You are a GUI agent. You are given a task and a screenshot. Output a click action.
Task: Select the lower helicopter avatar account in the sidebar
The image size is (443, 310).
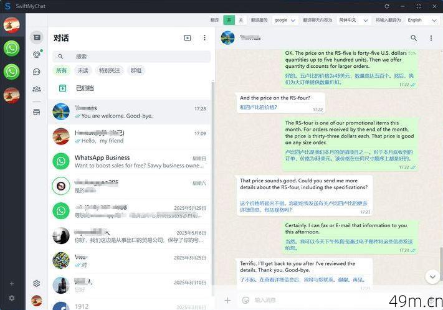[x=12, y=95]
